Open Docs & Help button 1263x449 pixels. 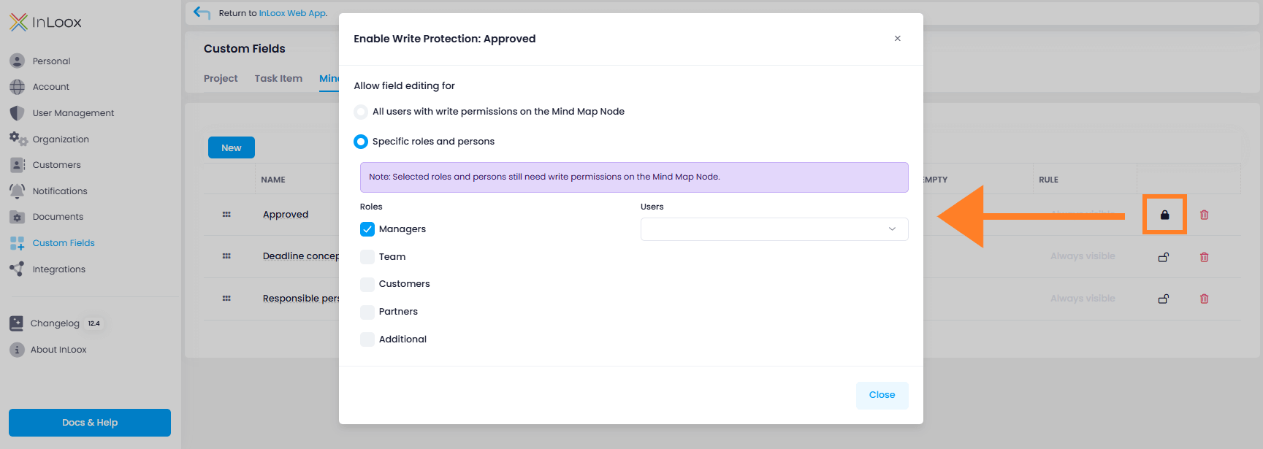pos(90,423)
